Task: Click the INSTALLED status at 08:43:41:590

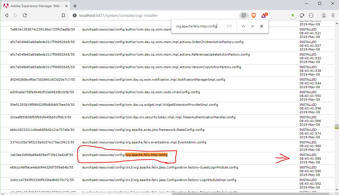Action: coord(308,167)
